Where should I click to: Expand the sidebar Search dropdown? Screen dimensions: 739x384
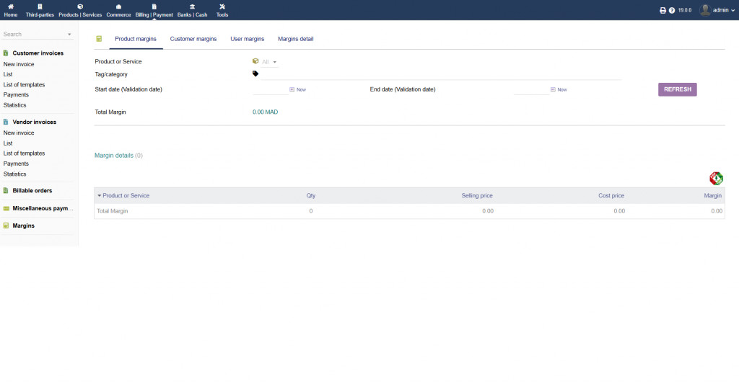pyautogui.click(x=69, y=35)
